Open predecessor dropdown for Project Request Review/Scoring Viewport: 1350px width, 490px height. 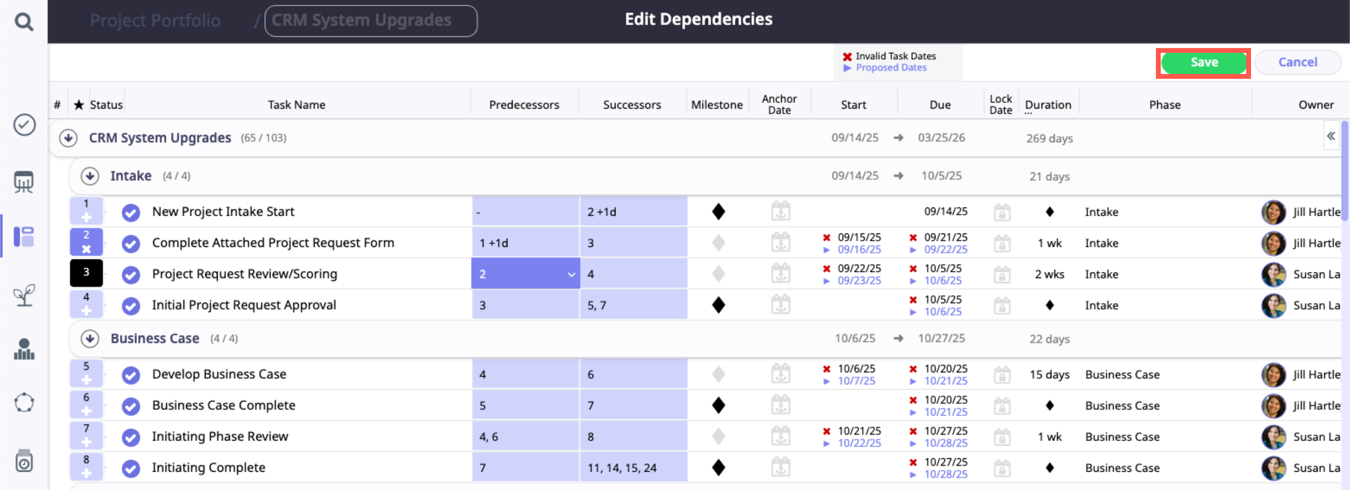571,274
